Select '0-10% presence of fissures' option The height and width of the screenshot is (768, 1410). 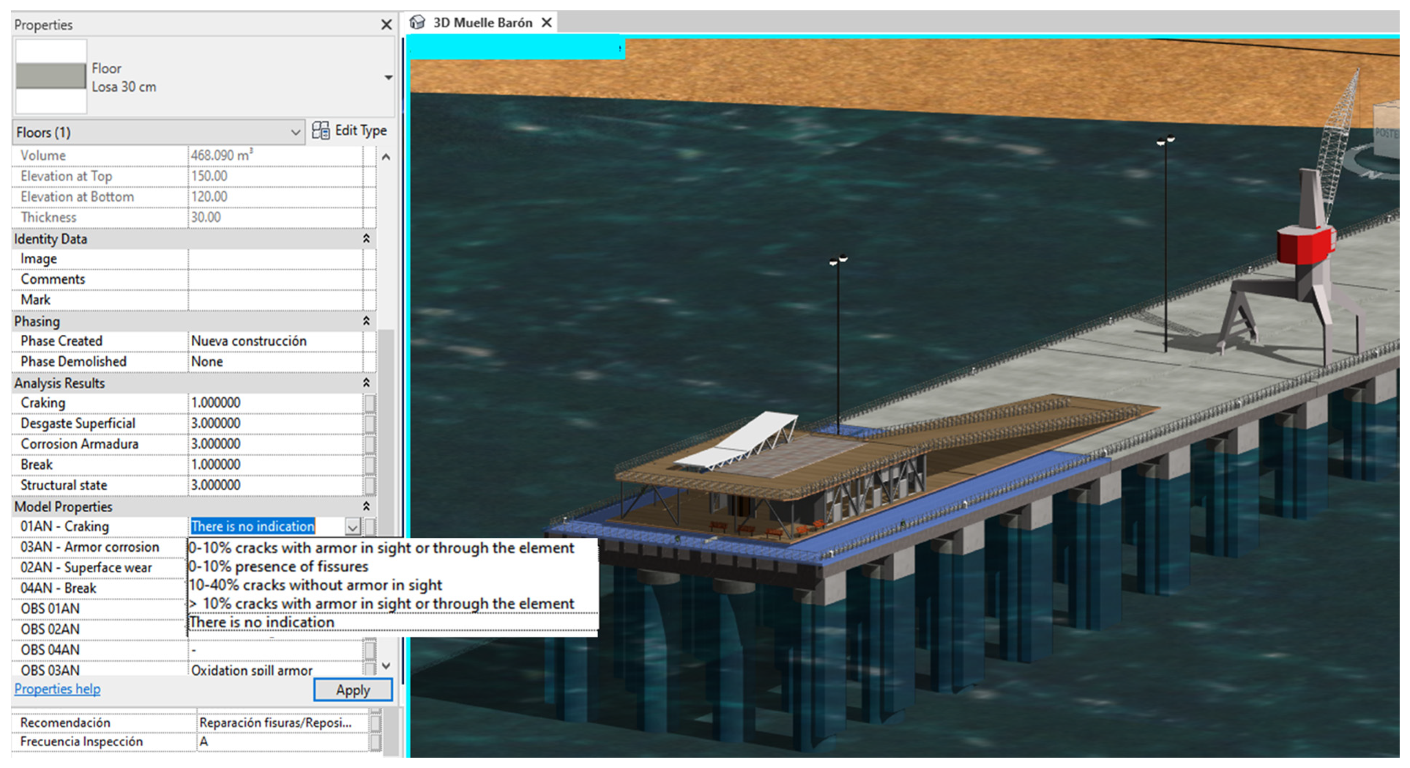[279, 567]
